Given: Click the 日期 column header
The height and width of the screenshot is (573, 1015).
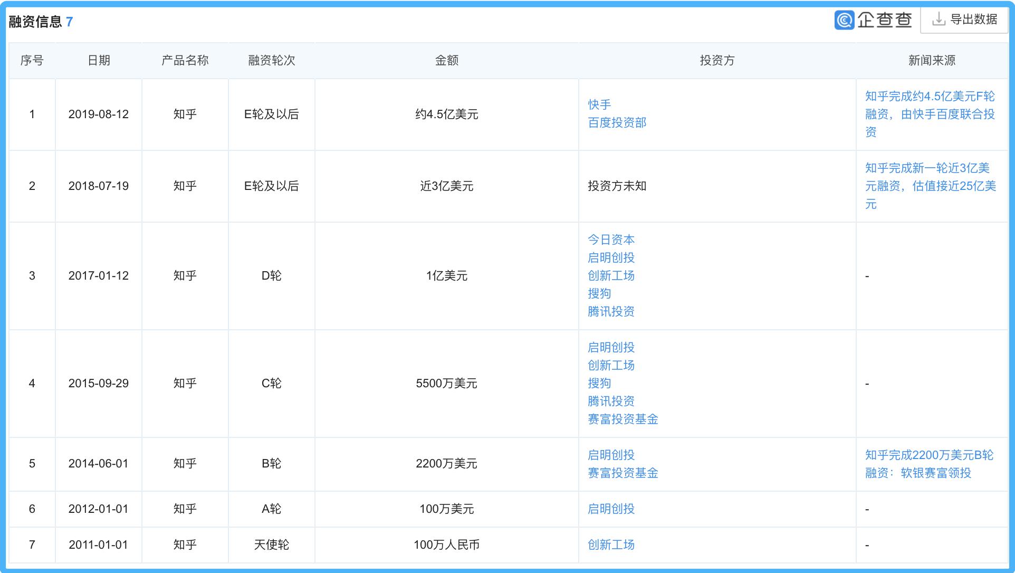Looking at the screenshot, I should 99,61.
